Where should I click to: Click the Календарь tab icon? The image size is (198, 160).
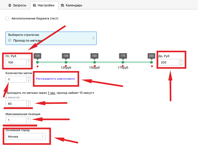[x=62, y=5]
